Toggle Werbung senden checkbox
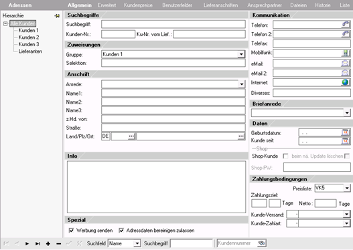This screenshot has height=250, width=353. pos(71,231)
